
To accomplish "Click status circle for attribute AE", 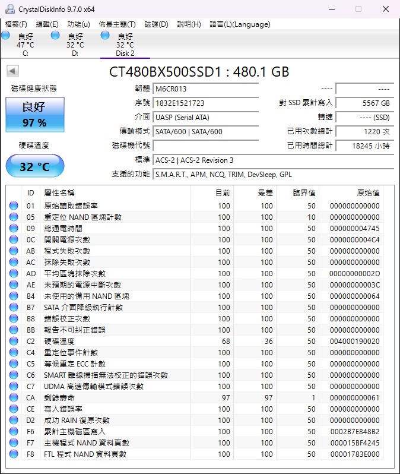I will (x=14, y=285).
